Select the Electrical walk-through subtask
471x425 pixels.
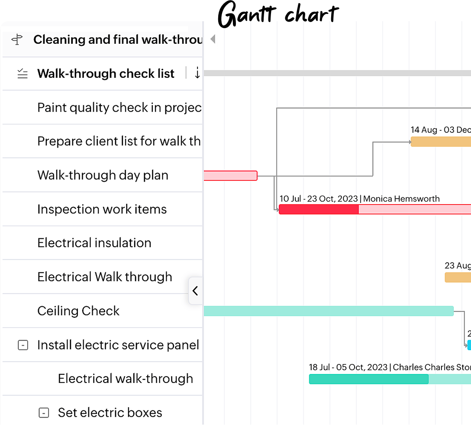pyautogui.click(x=126, y=378)
